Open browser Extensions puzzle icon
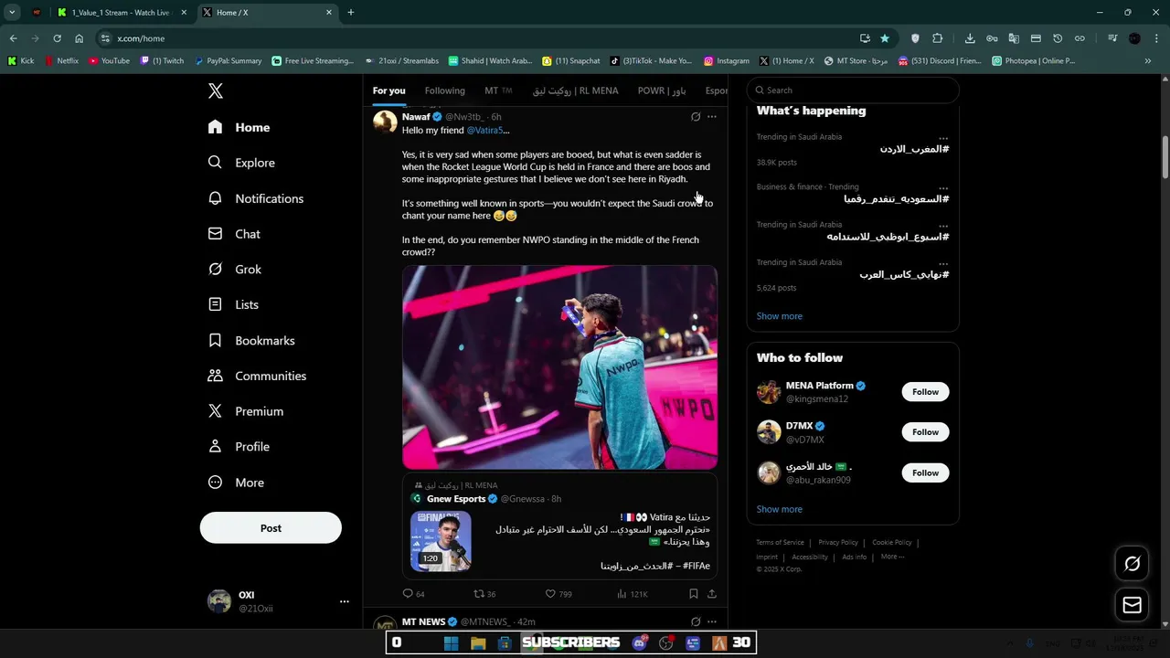The image size is (1170, 658). point(938,38)
